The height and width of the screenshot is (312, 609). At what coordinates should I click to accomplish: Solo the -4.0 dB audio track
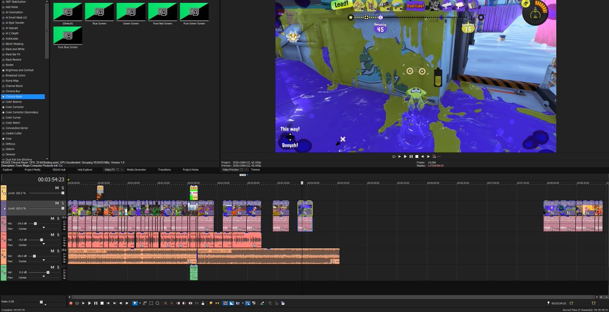pos(58,234)
